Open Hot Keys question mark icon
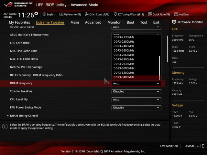Viewport: 207px width, 155px height. [176, 14]
